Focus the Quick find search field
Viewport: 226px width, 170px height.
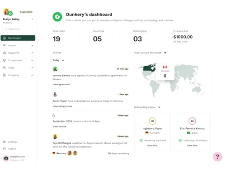tap(18, 29)
